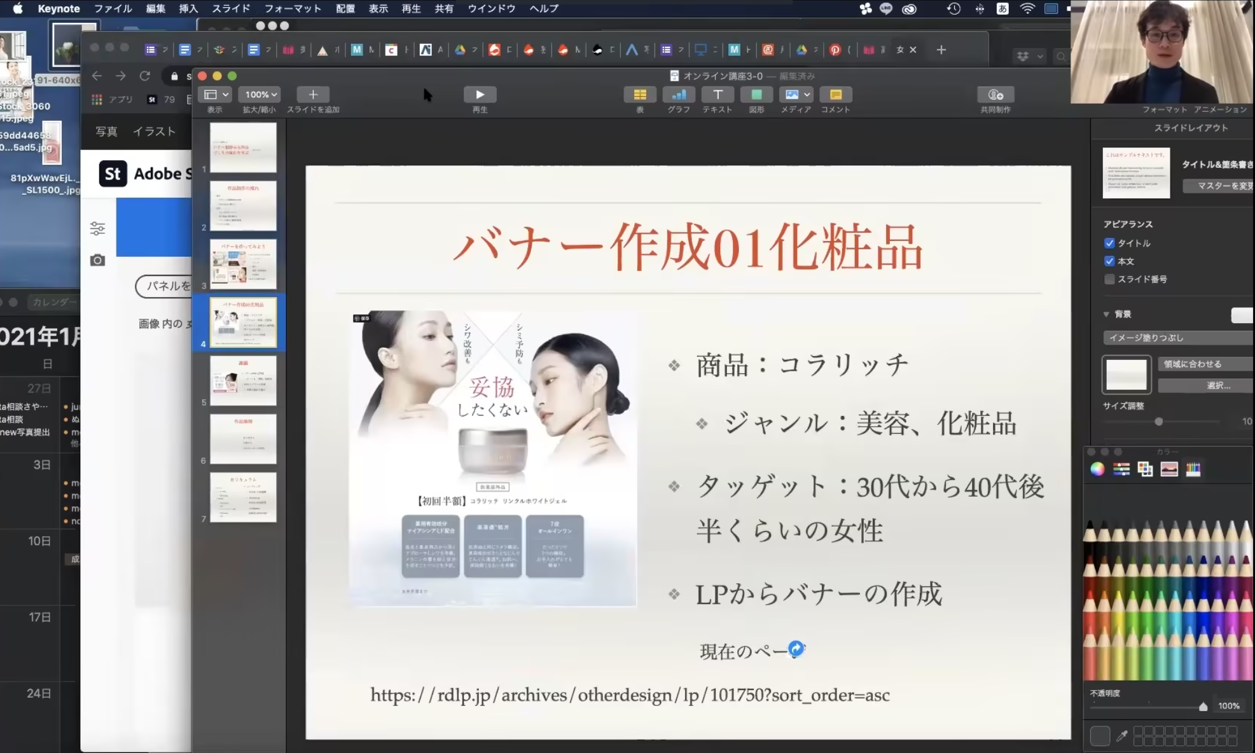Select the Pencils tab in カラー panel

1193,469
